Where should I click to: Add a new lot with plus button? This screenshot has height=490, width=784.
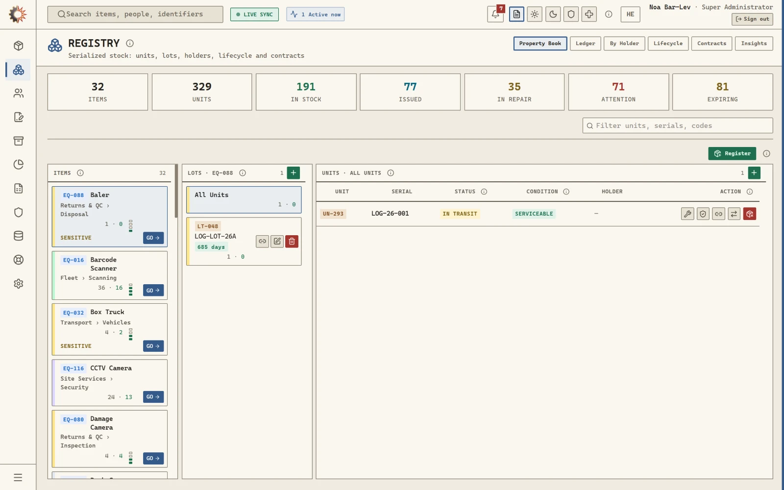(293, 172)
